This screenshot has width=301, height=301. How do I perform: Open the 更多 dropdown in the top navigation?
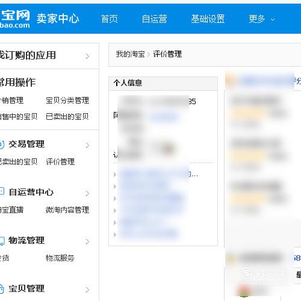[261, 19]
